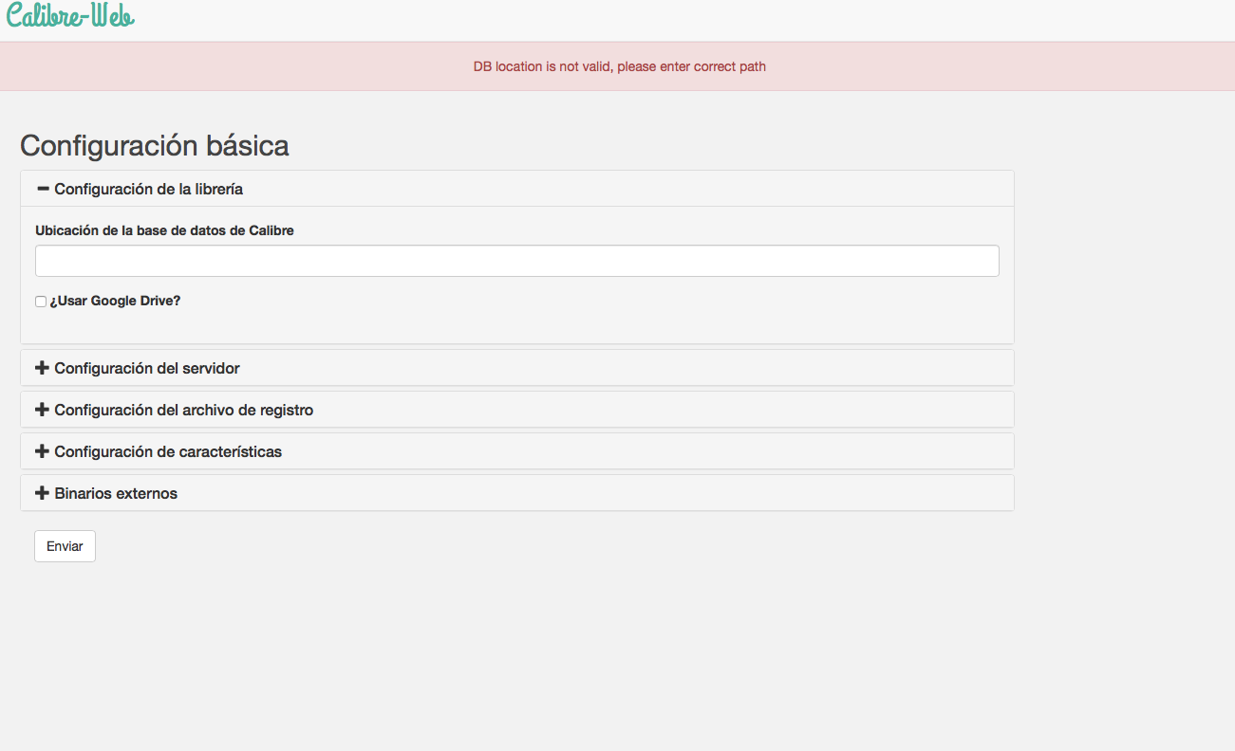Collapse the Configuración de la librería section title
This screenshot has height=751, width=1235.
tap(149, 189)
